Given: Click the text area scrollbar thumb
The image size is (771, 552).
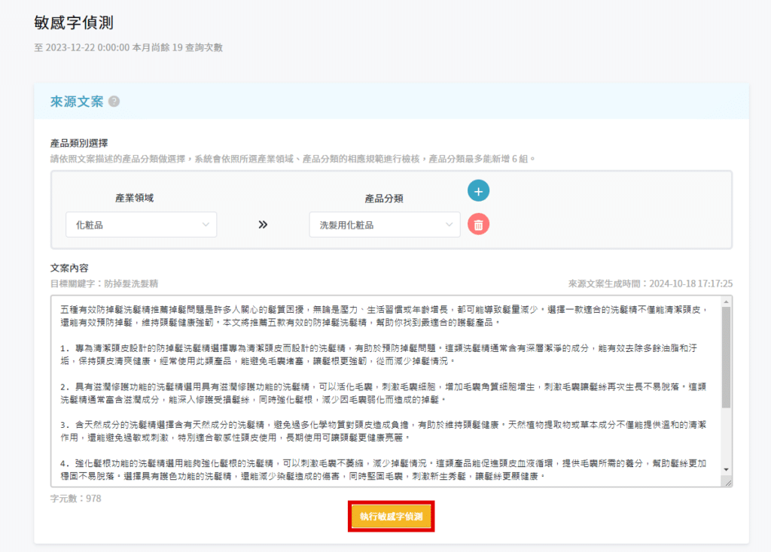Looking at the screenshot, I should 727,357.
